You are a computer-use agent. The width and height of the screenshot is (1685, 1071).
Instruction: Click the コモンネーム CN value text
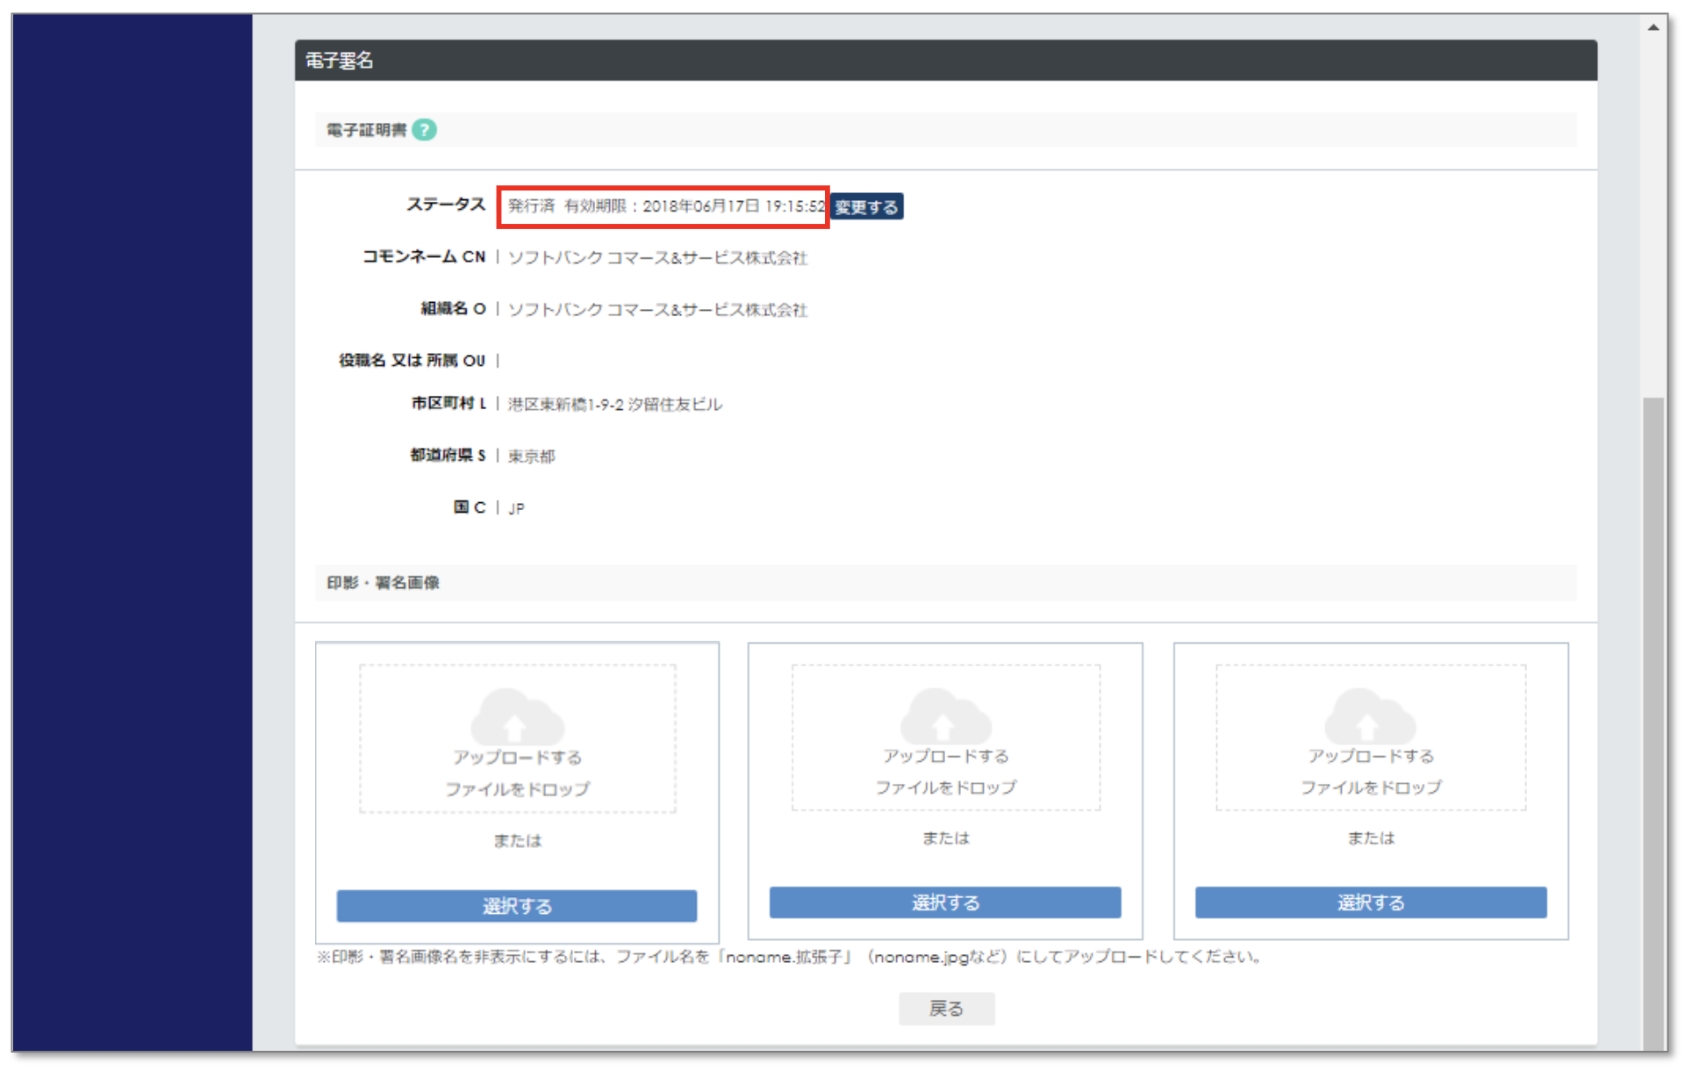pyautogui.click(x=656, y=258)
